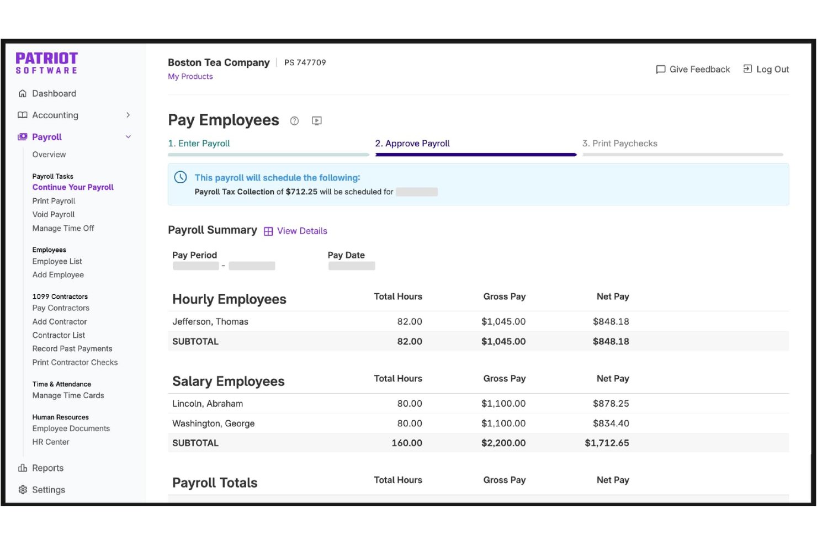Open Print Contractor Checks
Image resolution: width=817 pixels, height=545 pixels.
pos(75,362)
